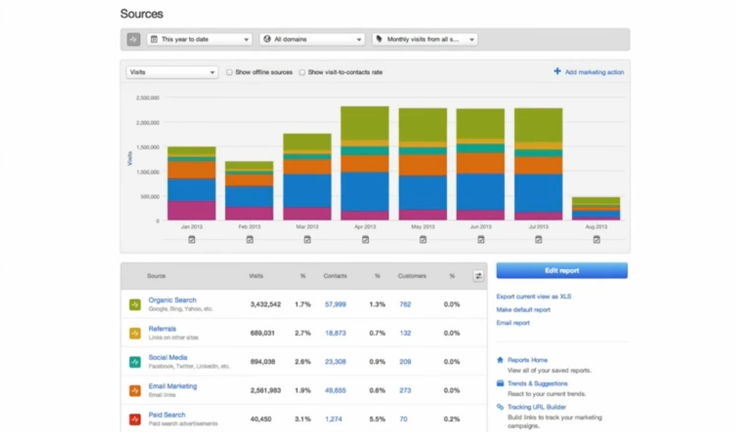Click the house icon beside Reports Home
Screen dimensions: 736x432
click(x=500, y=360)
